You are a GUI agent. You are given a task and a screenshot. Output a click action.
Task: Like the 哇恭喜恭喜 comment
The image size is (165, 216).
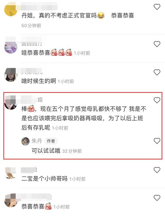coord(157,44)
